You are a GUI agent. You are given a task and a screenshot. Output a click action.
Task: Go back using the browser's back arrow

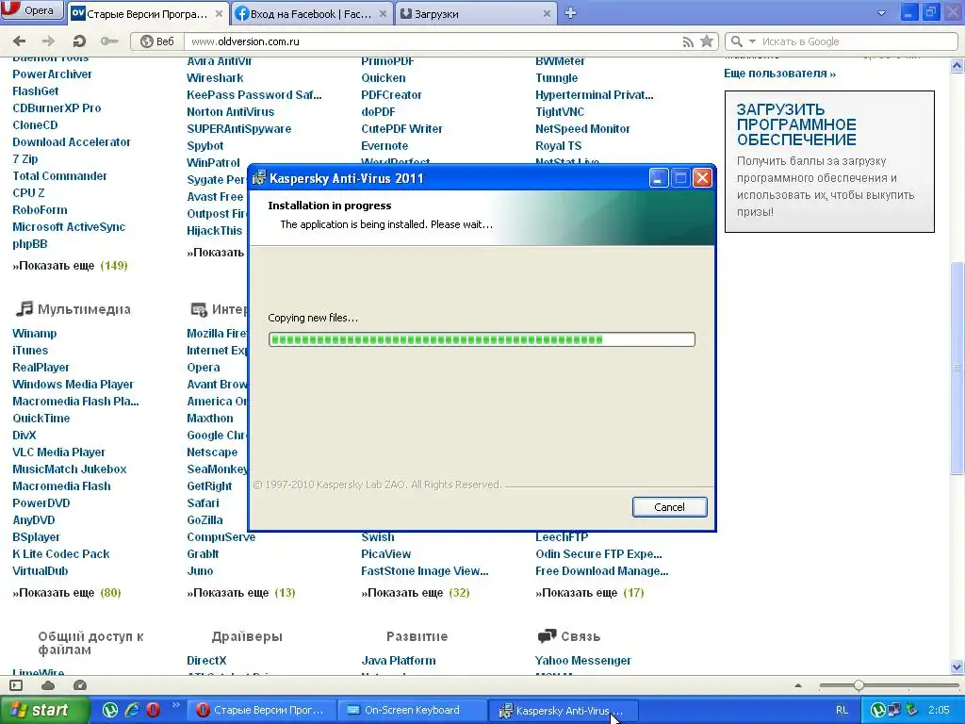[x=19, y=41]
